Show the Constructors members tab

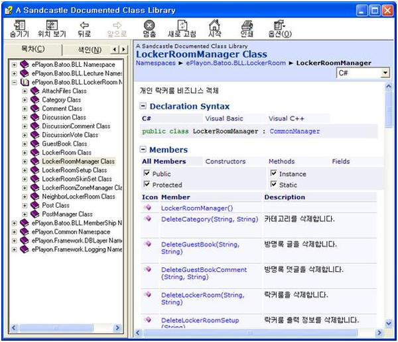[x=225, y=161]
